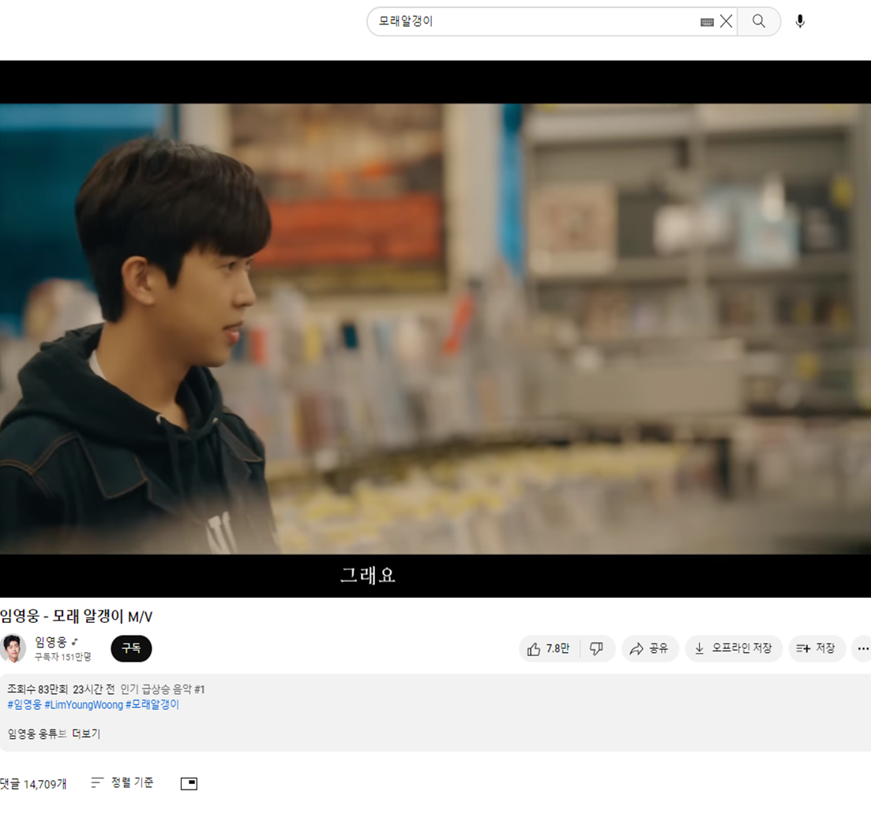Open the #LimYoungWoong hashtag link
The width and height of the screenshot is (871, 814).
[84, 704]
